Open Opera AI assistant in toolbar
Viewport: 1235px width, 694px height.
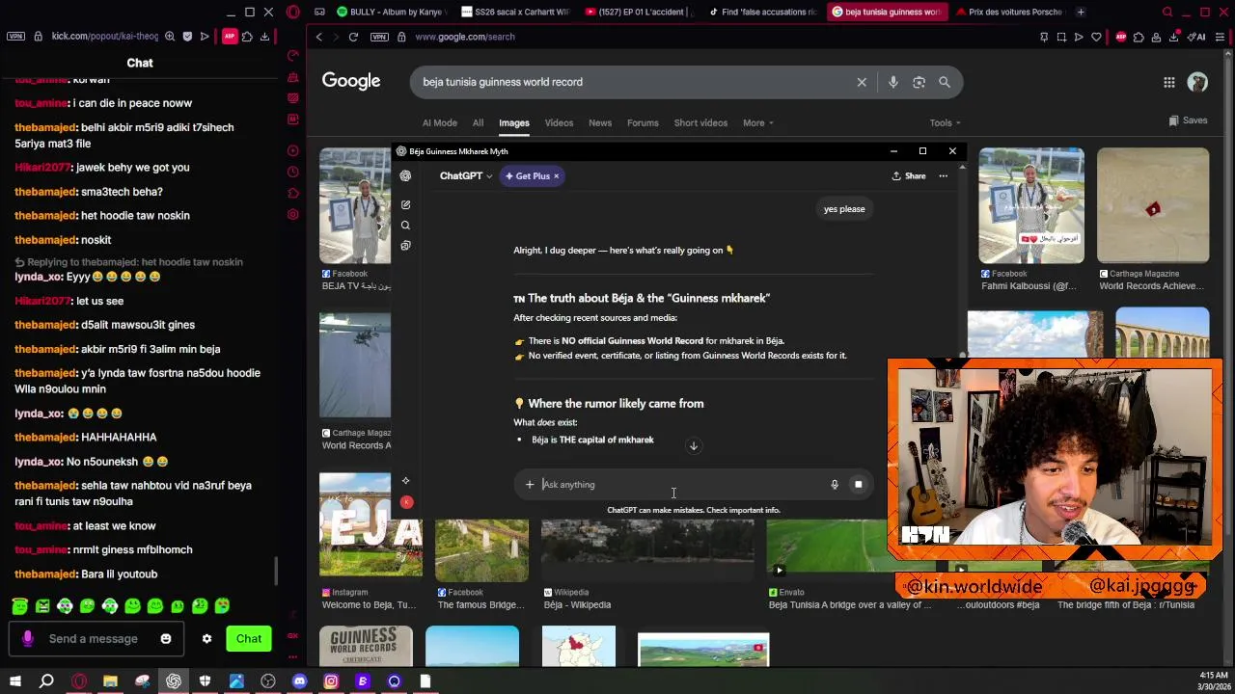coord(1197,37)
